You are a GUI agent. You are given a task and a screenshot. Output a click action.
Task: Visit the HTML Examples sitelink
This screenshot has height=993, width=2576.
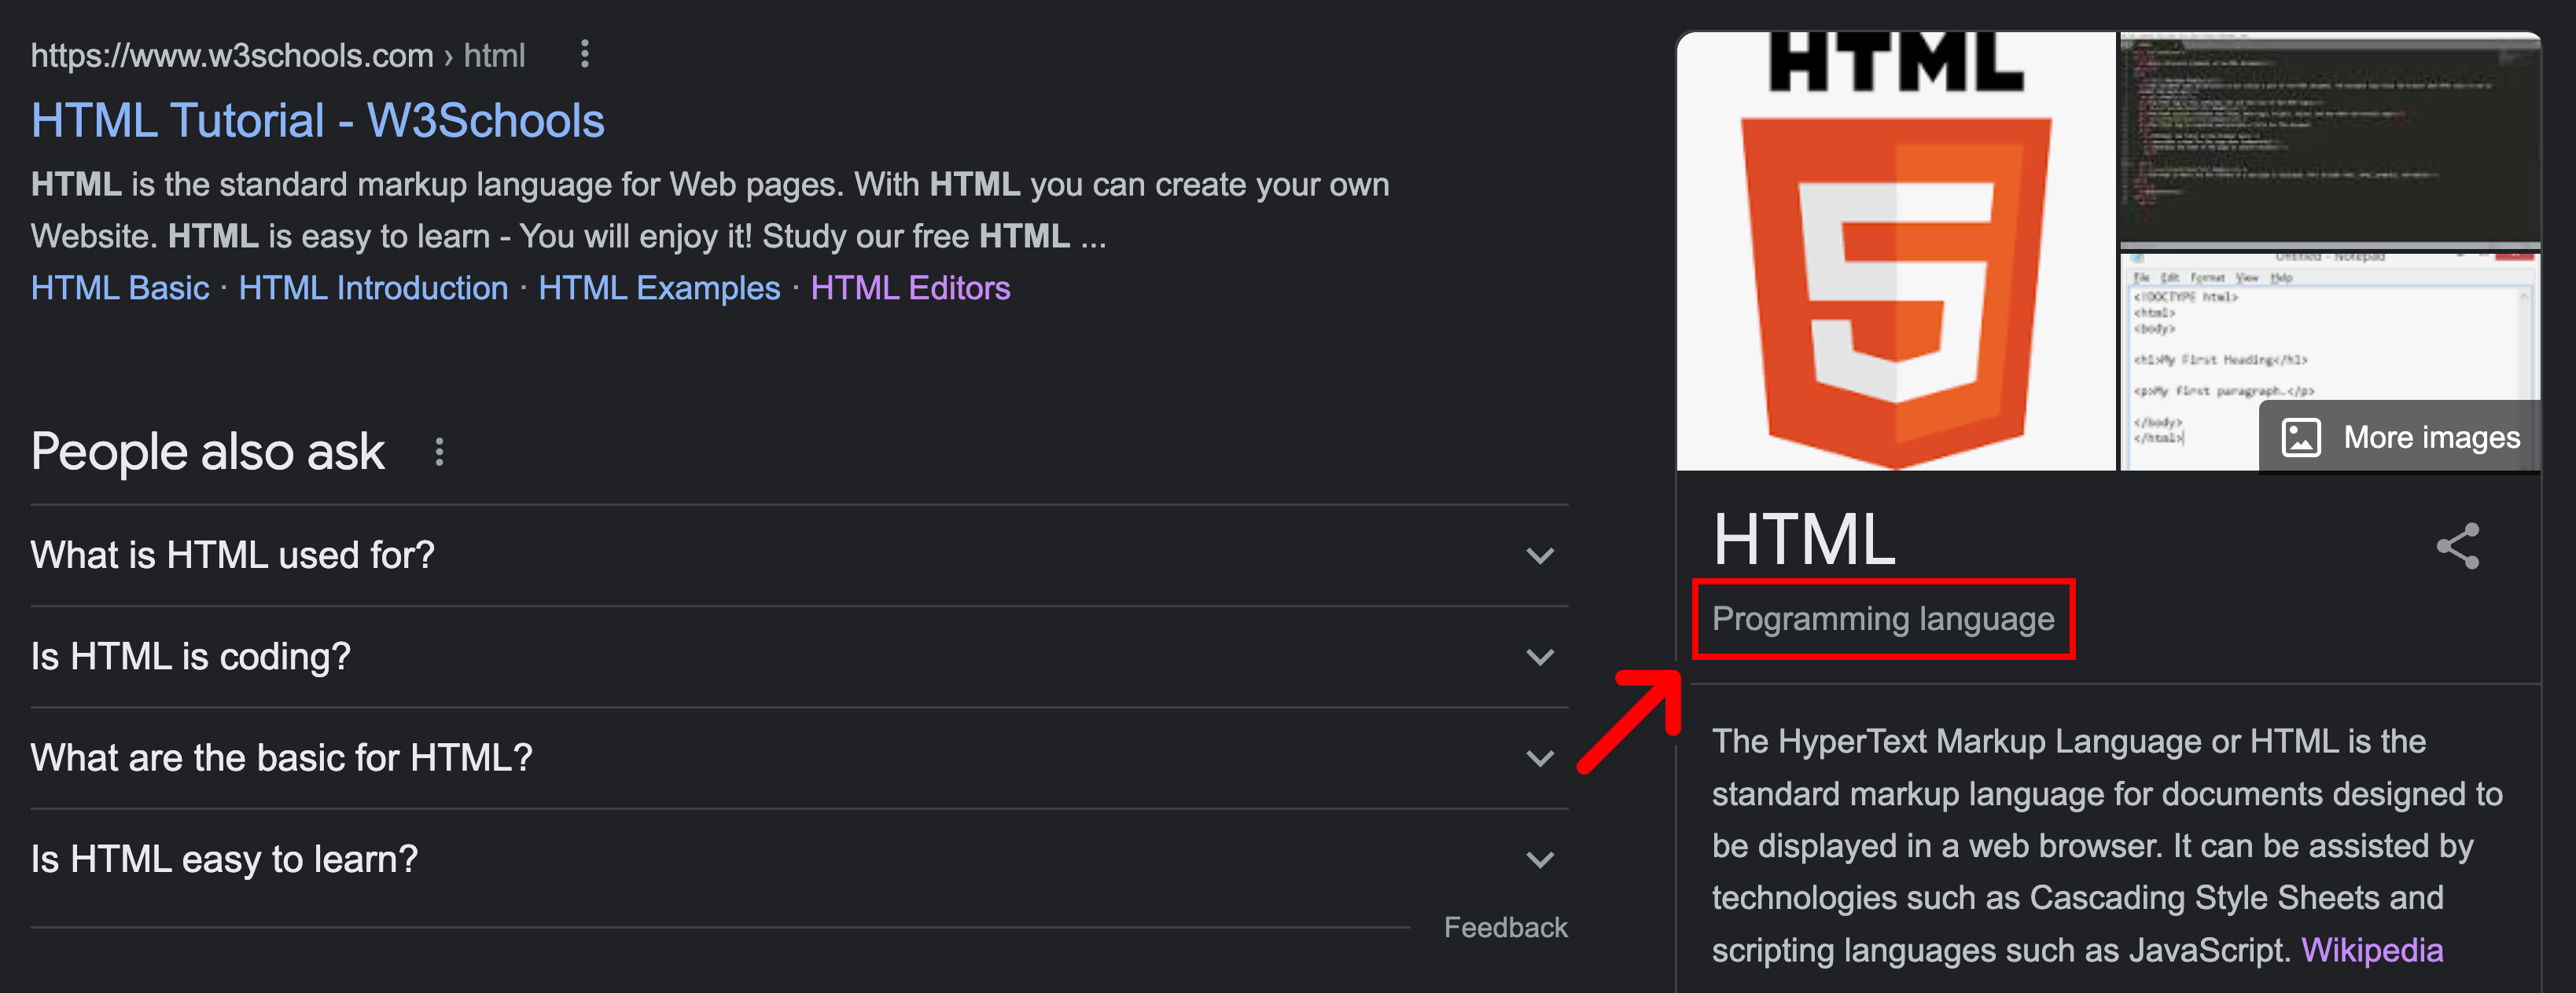[659, 289]
